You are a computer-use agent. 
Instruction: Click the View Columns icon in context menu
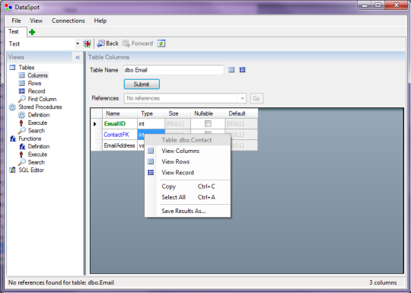(x=151, y=151)
